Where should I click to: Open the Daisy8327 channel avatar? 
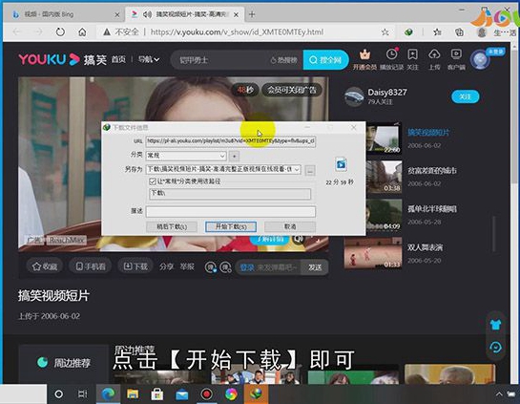coord(354,96)
